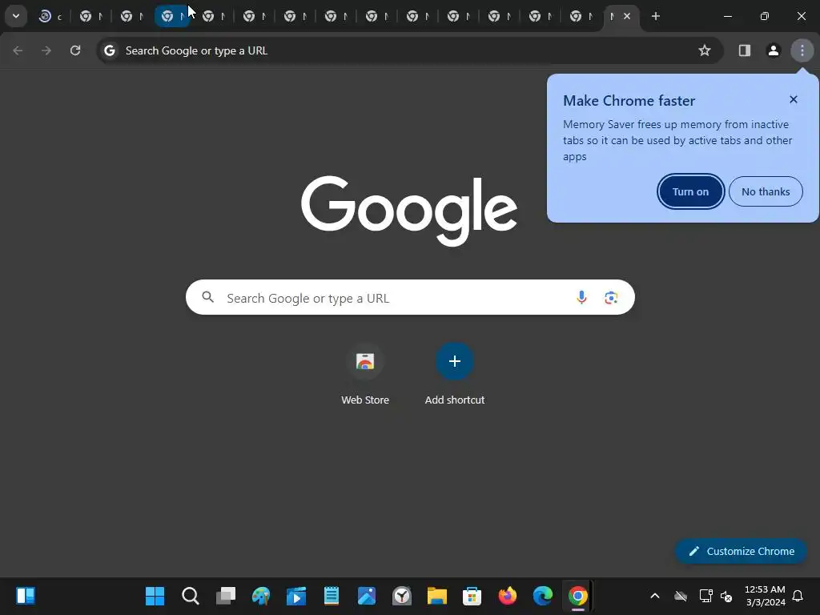Search by image with Google Lens icon
This screenshot has width=820, height=615.
pyautogui.click(x=611, y=298)
